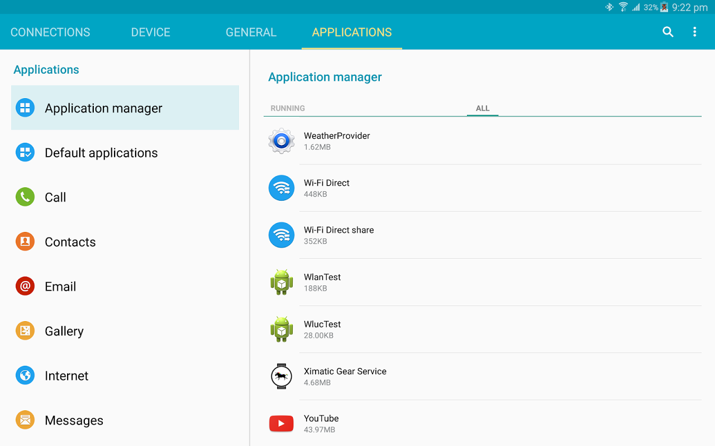Open Gallery settings label

(64, 331)
